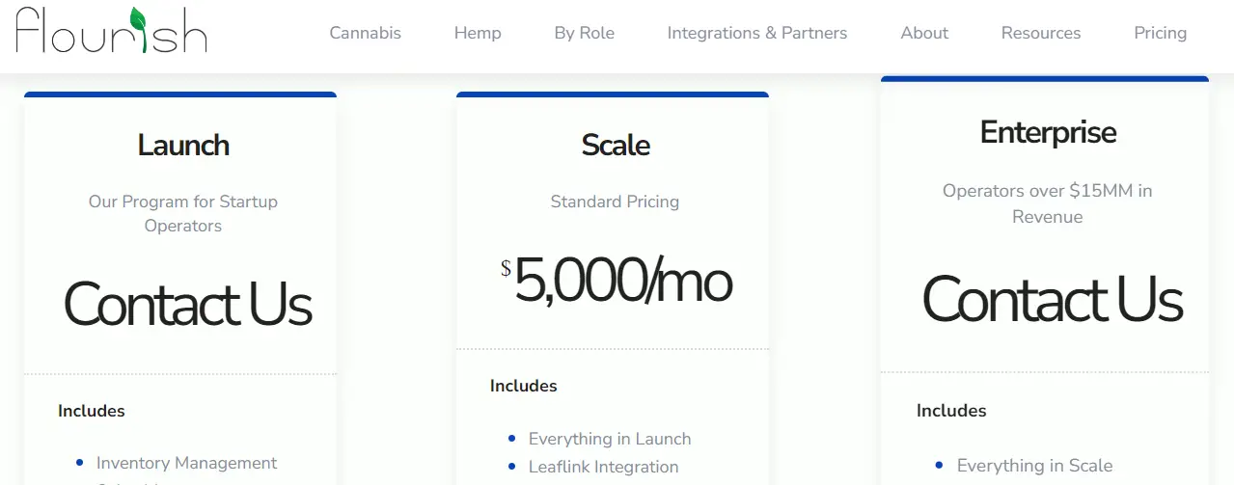This screenshot has height=485, width=1234.
Task: Click the Flourish logo
Action: pos(111,30)
